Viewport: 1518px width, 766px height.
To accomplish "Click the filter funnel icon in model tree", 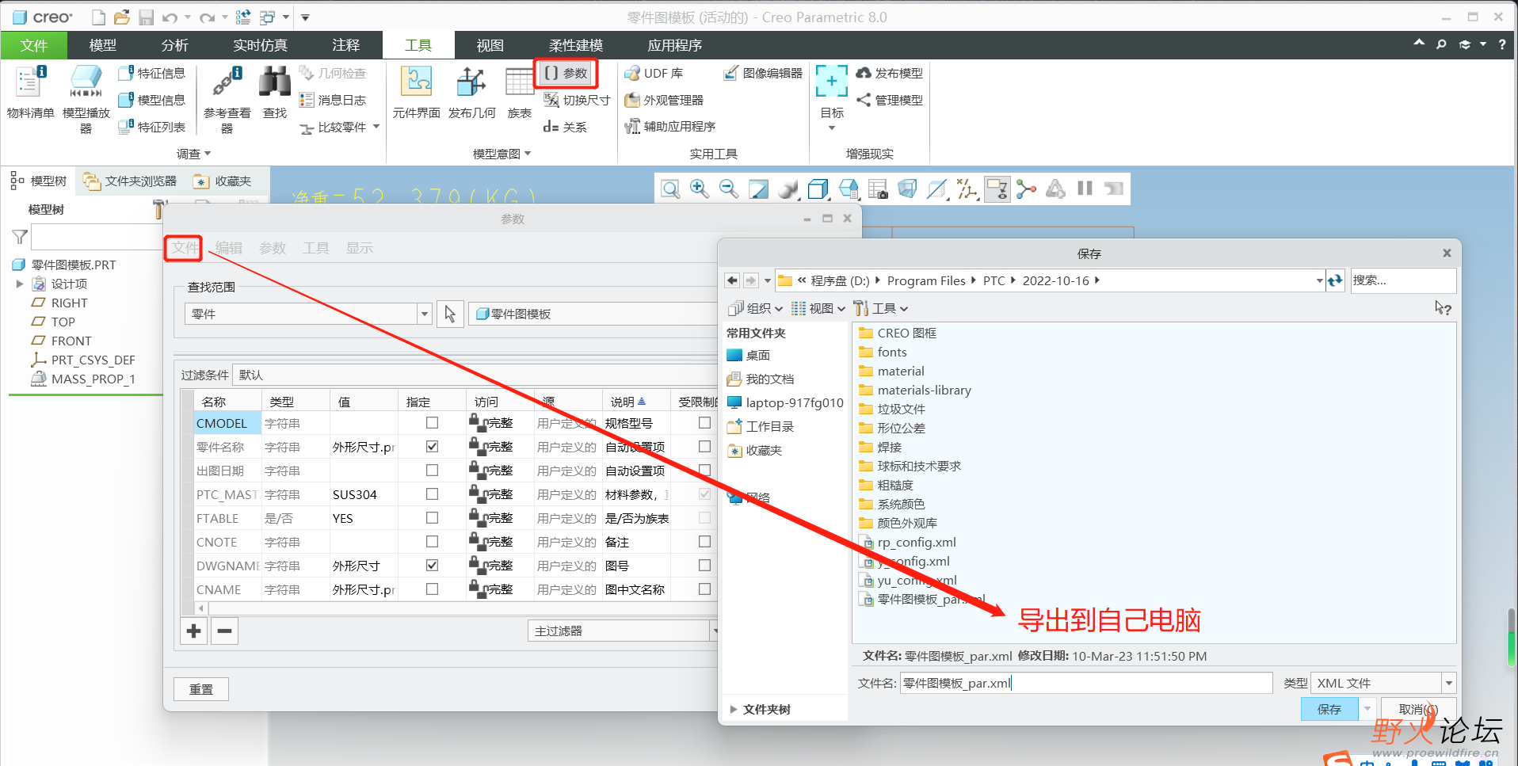I will point(20,236).
